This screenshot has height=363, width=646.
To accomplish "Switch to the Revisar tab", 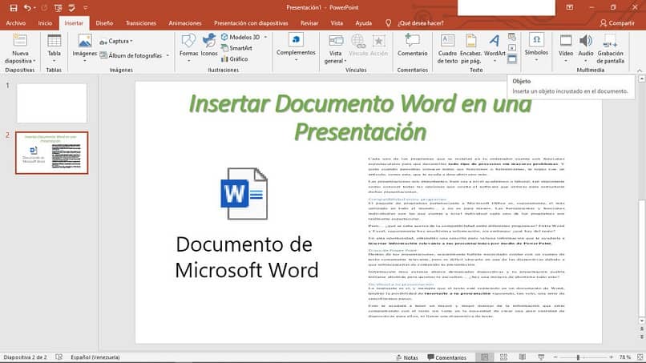I will click(309, 23).
